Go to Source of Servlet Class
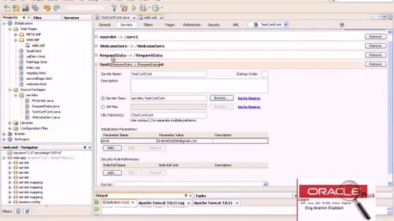Screen dimensions: 394x221 249,98
